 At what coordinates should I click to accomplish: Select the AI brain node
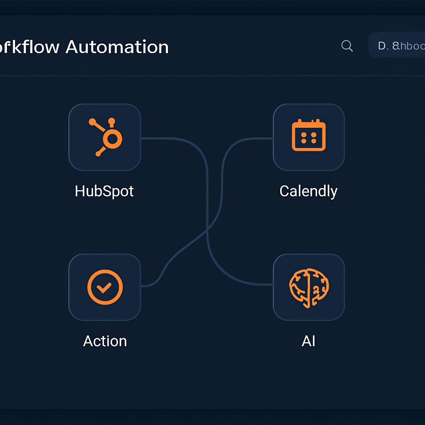(x=309, y=287)
